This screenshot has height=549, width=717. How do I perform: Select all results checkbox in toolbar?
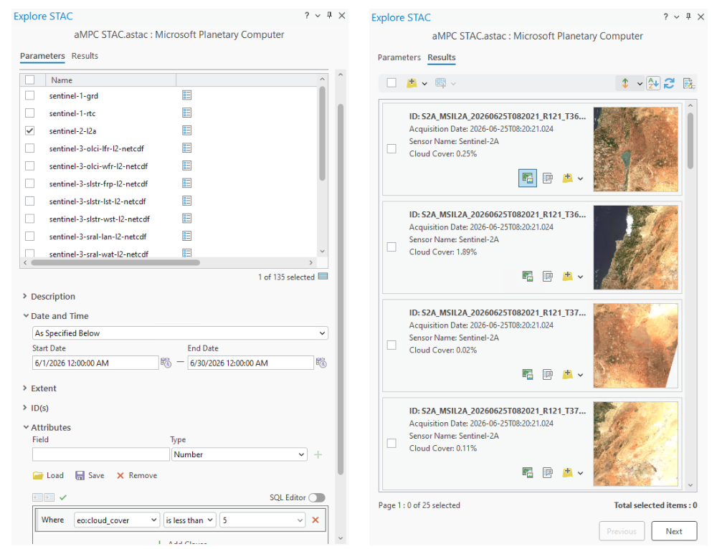point(391,82)
